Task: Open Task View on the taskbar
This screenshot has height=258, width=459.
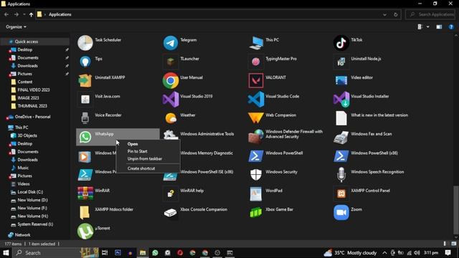Action: pyautogui.click(x=105, y=253)
